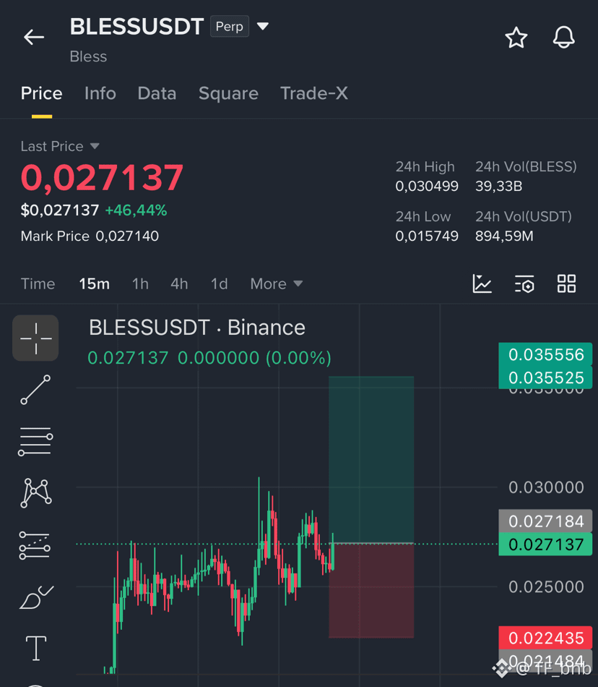The height and width of the screenshot is (687, 598).
Task: Select the 4h timeframe
Action: click(179, 284)
